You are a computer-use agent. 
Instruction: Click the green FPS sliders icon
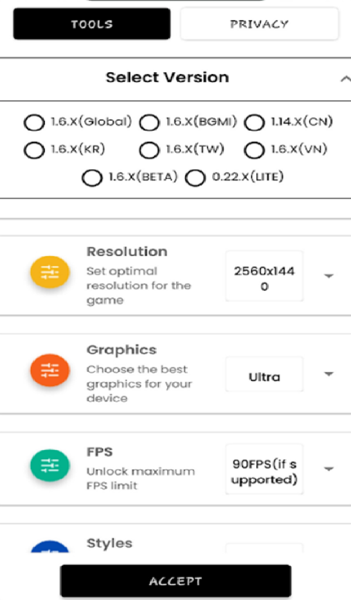[50, 466]
